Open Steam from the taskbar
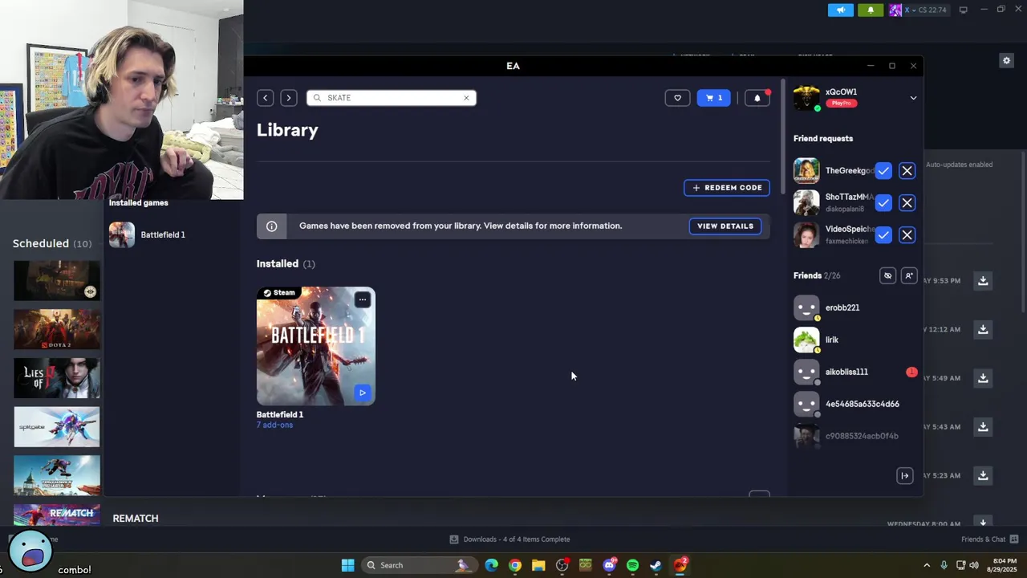The height and width of the screenshot is (578, 1027). coord(656,565)
